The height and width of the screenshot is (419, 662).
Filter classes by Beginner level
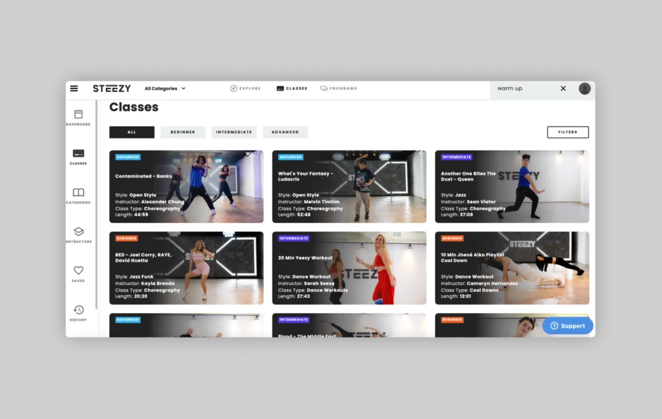pos(183,132)
